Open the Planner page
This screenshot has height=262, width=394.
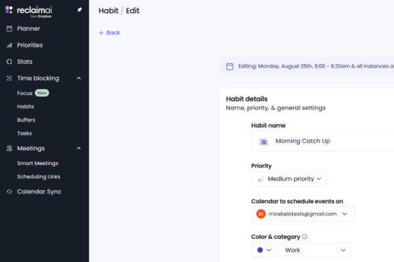28,29
